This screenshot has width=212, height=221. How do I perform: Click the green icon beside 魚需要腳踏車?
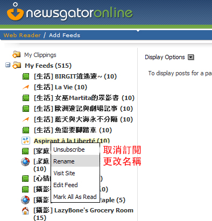click(26, 130)
